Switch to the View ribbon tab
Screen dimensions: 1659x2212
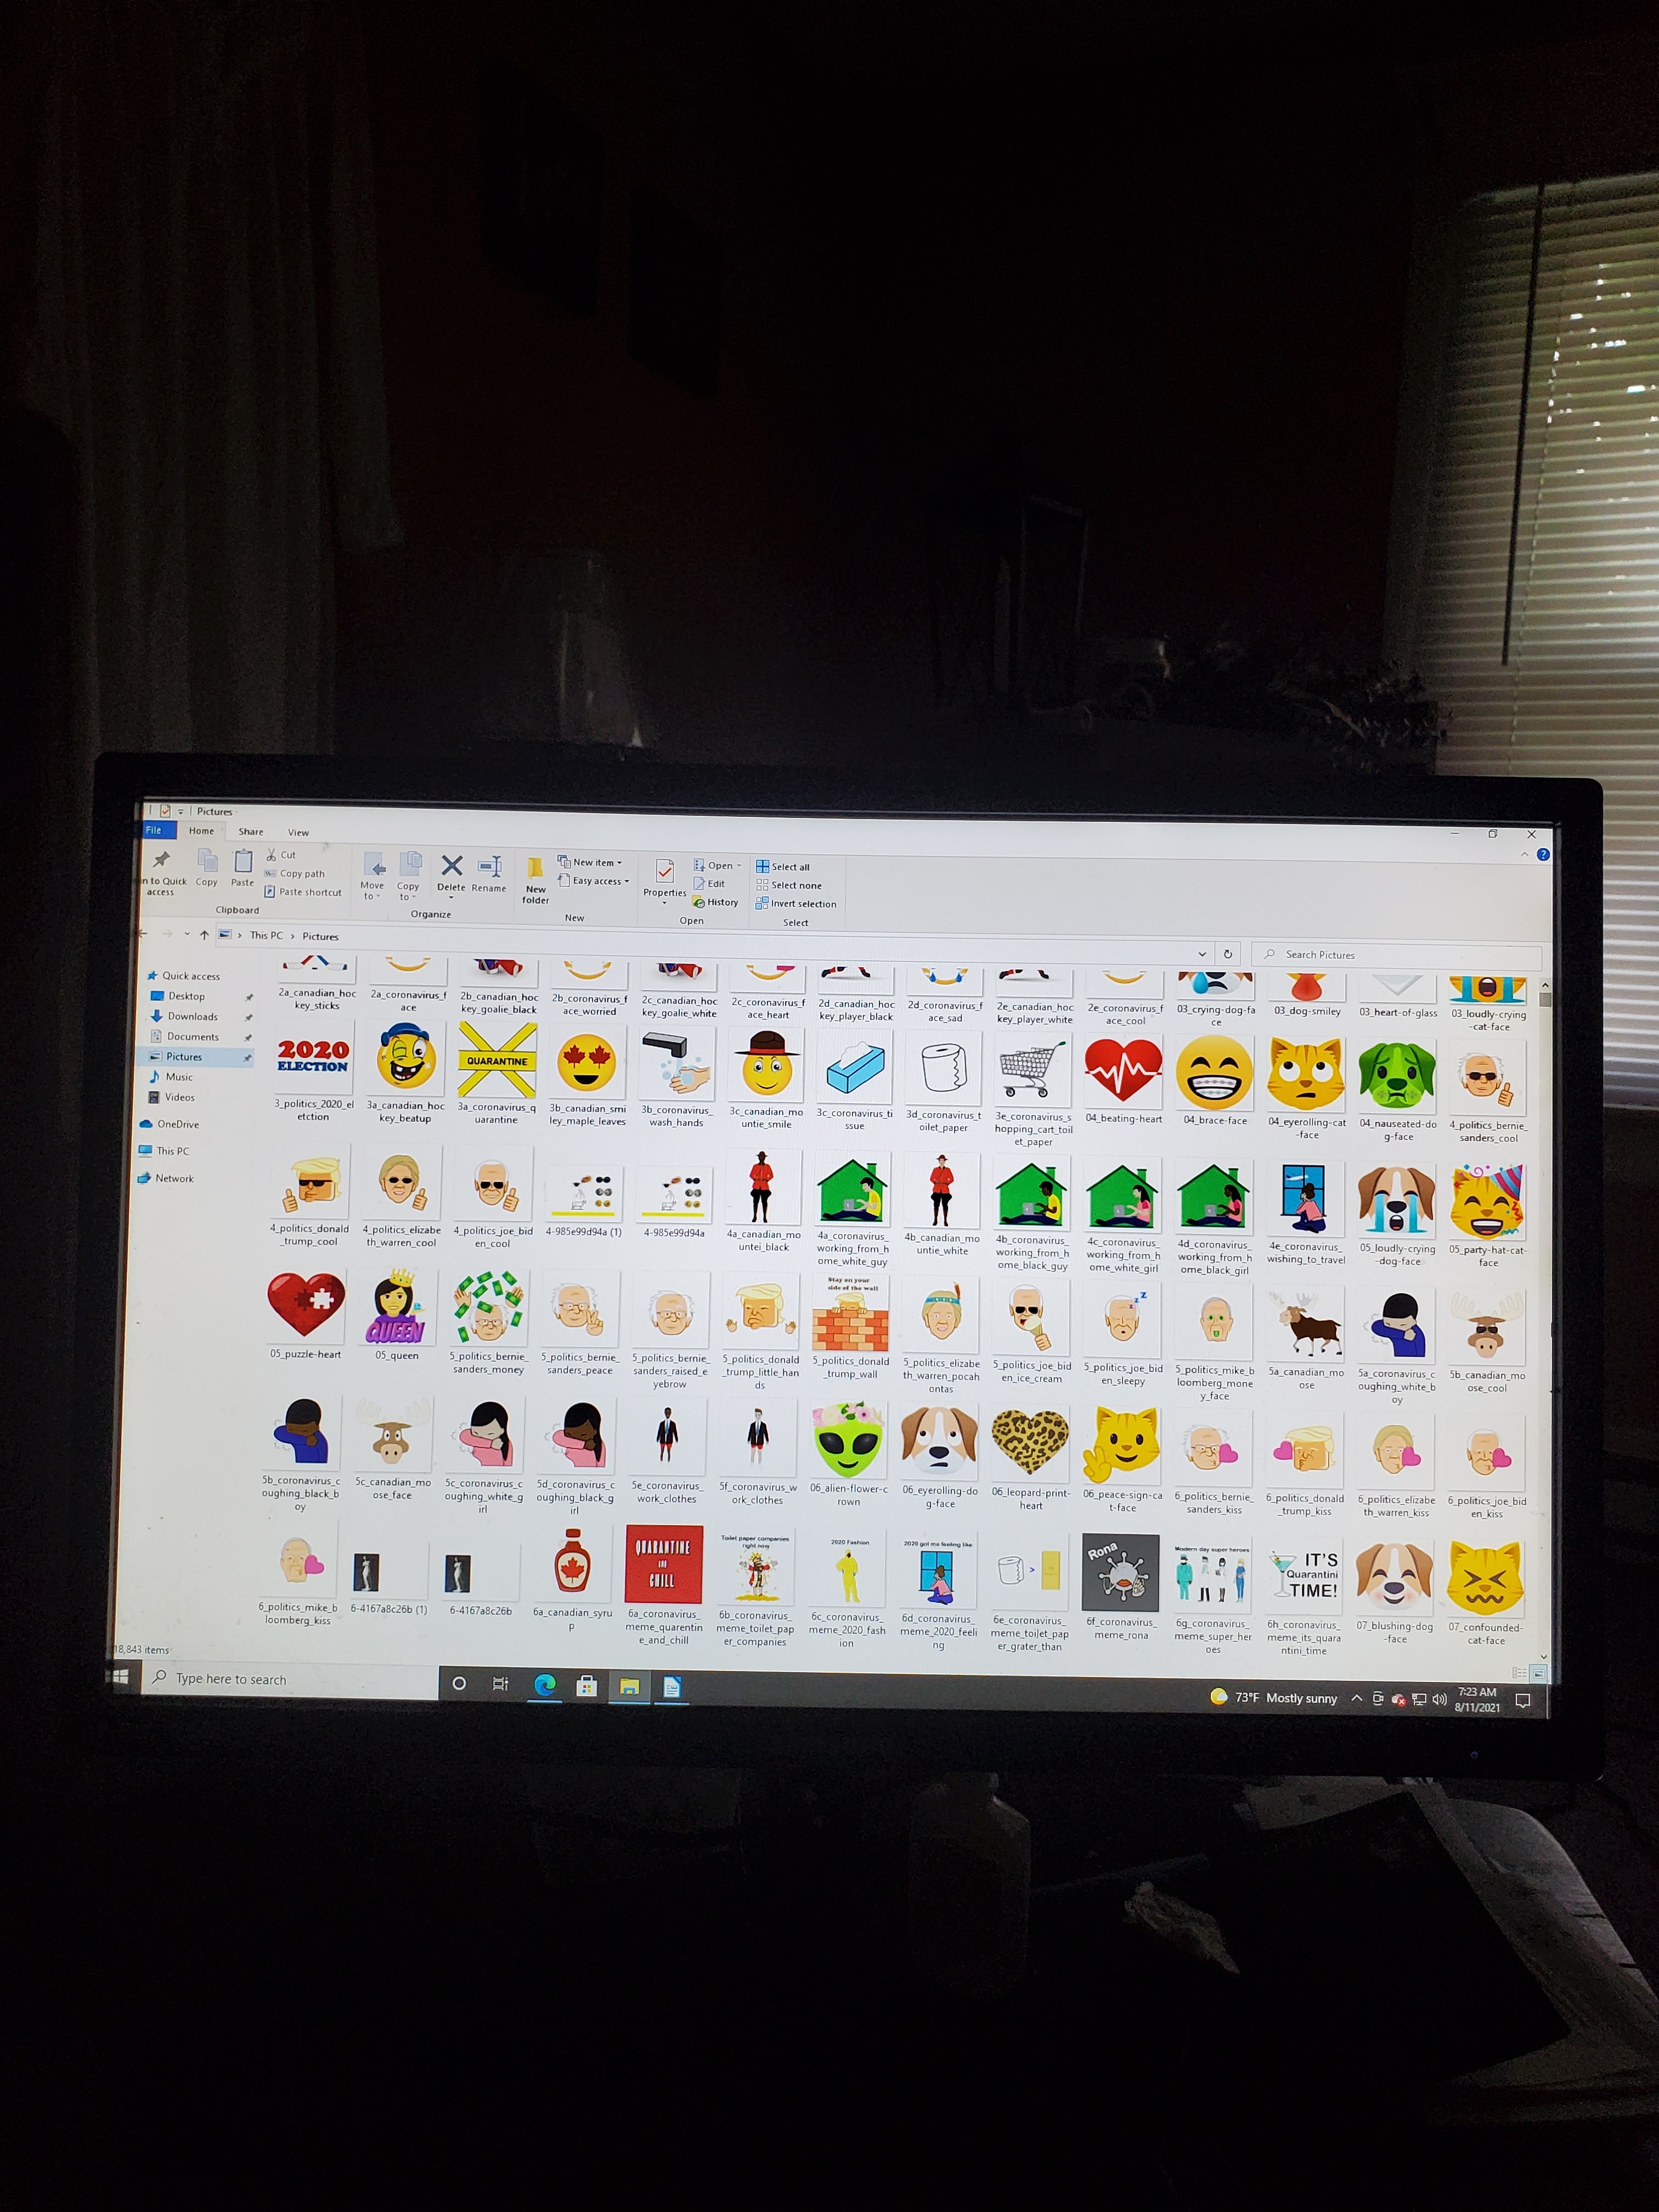tap(298, 832)
